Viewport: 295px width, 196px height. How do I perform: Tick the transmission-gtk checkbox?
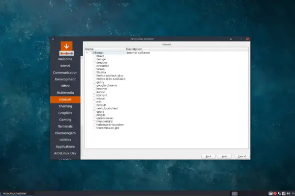pos(94,128)
